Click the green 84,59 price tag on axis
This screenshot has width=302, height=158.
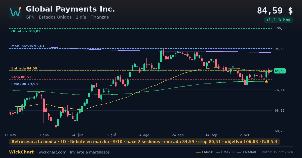(280, 71)
